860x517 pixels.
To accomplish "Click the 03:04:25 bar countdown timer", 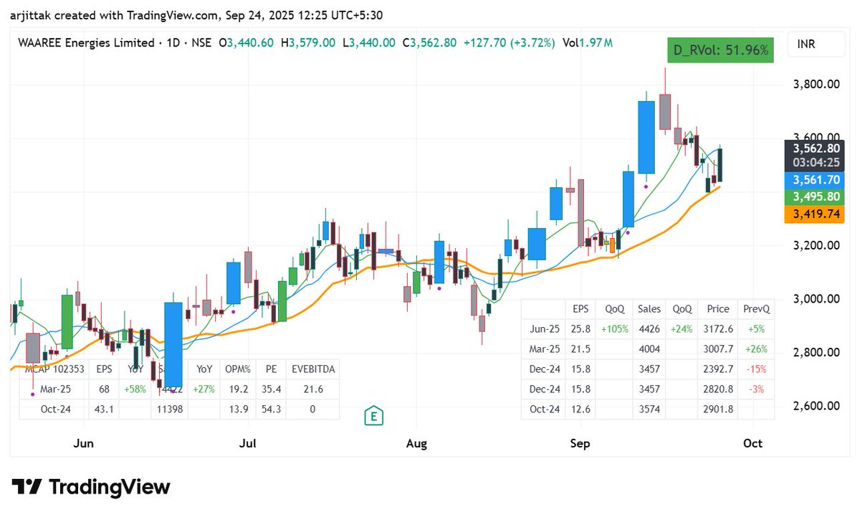I will coord(816,162).
